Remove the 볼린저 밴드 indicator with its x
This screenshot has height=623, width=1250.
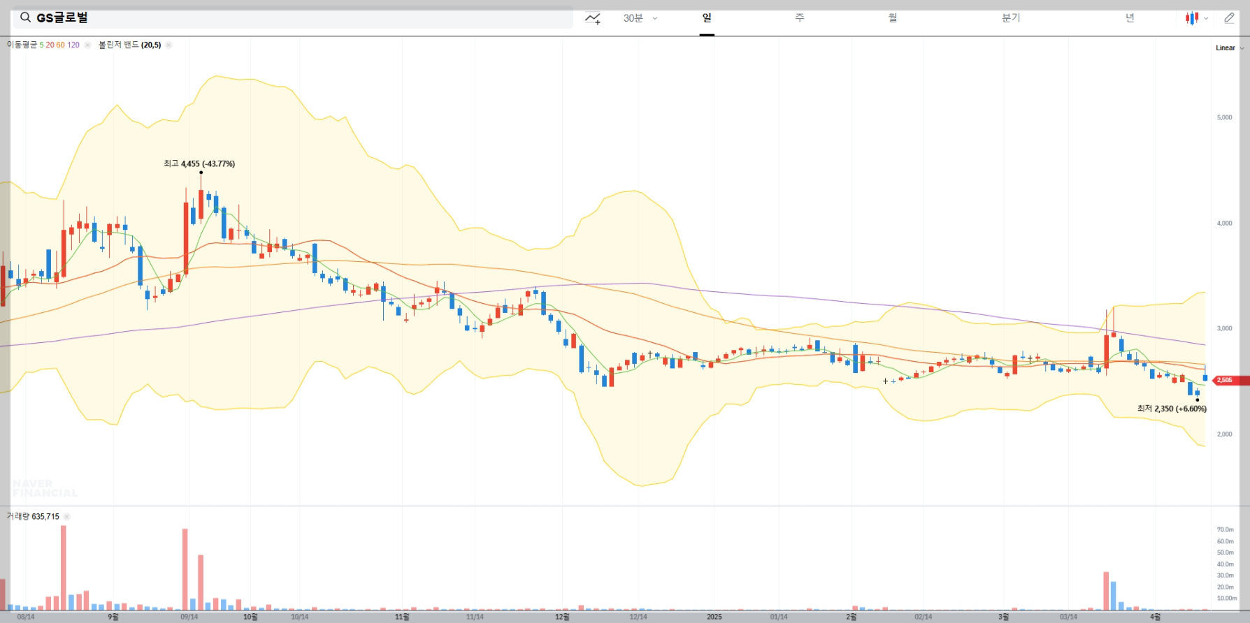168,45
